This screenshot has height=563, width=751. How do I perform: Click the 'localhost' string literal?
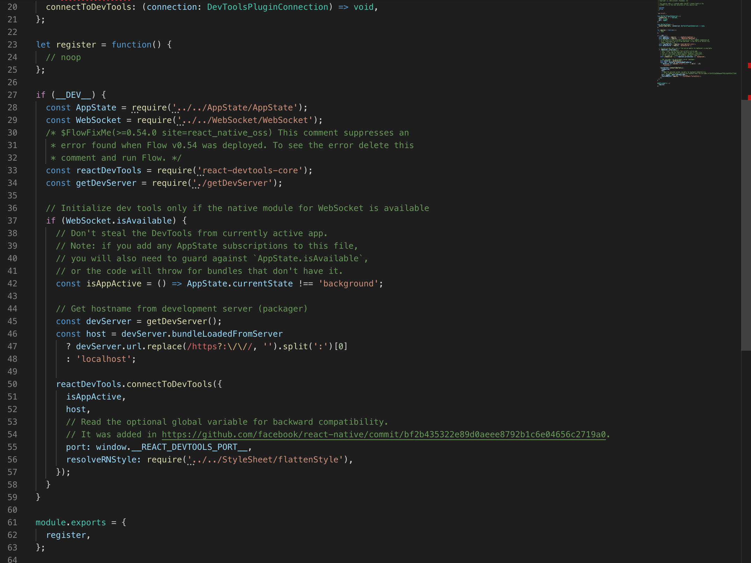(x=104, y=359)
